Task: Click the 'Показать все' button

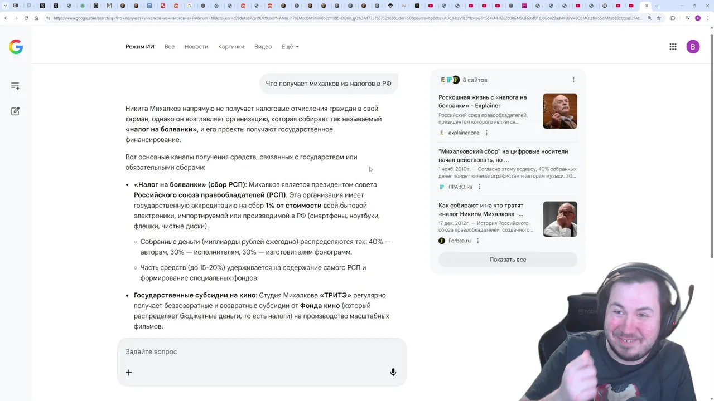Action: pyautogui.click(x=508, y=260)
